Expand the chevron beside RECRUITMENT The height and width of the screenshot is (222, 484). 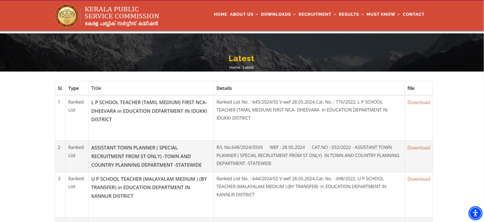tap(335, 15)
